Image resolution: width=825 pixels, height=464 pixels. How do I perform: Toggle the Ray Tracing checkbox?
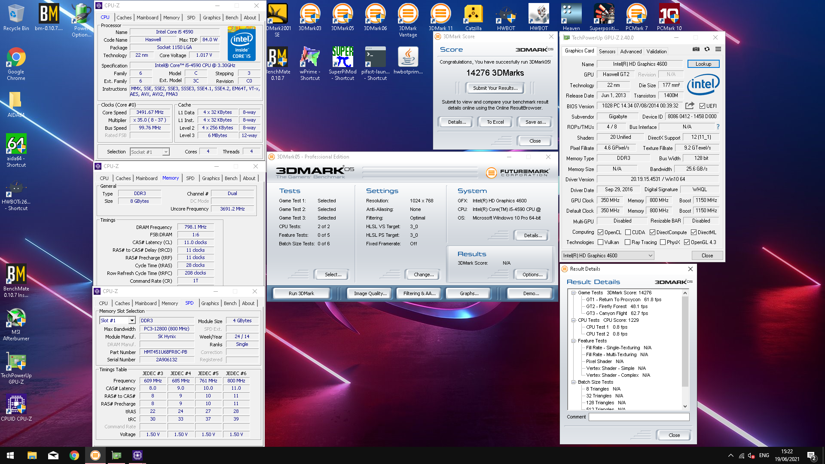627,242
